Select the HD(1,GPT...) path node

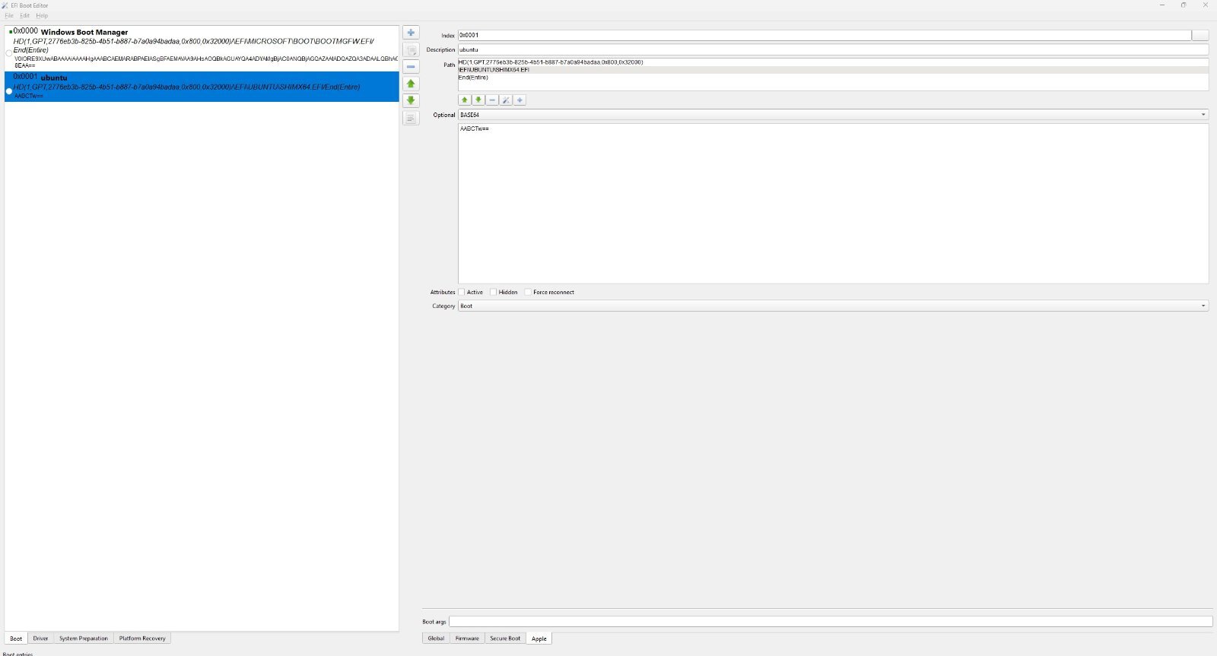point(833,62)
